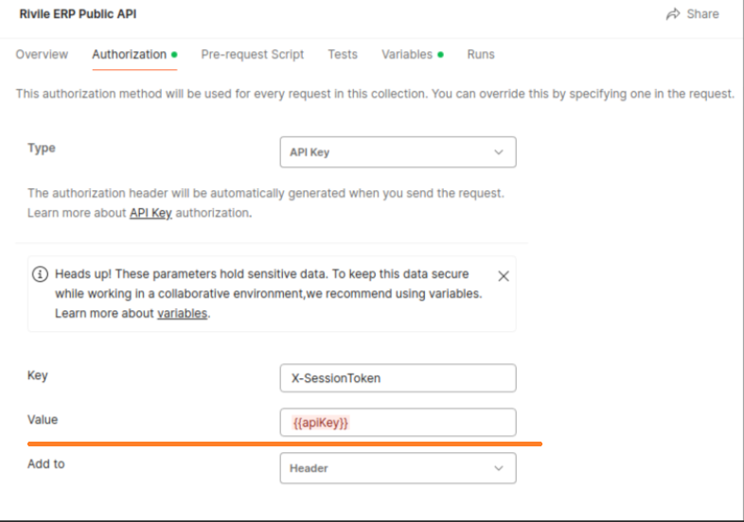Viewport: 744px width, 522px height.
Task: Select the Authorization tab
Action: pyautogui.click(x=129, y=55)
